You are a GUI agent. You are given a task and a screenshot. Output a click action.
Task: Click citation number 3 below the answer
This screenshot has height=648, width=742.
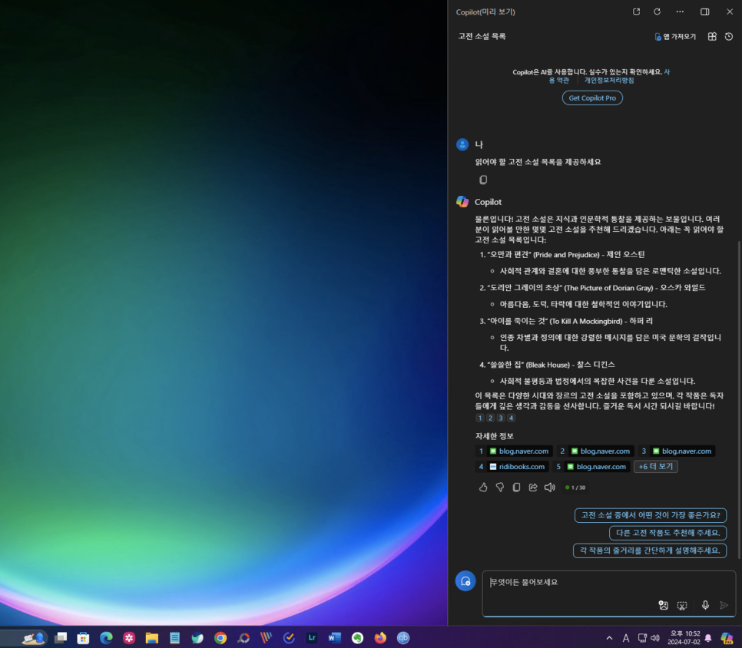pos(501,418)
